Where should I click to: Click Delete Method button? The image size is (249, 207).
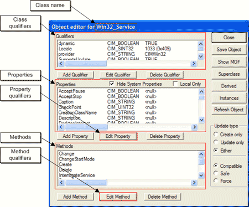162,196
